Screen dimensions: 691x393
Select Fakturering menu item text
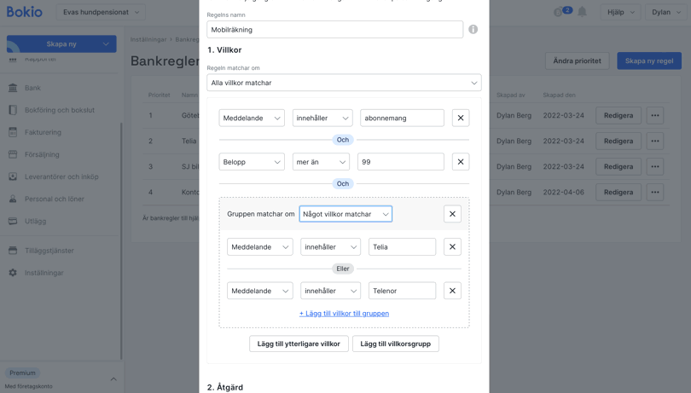click(43, 132)
